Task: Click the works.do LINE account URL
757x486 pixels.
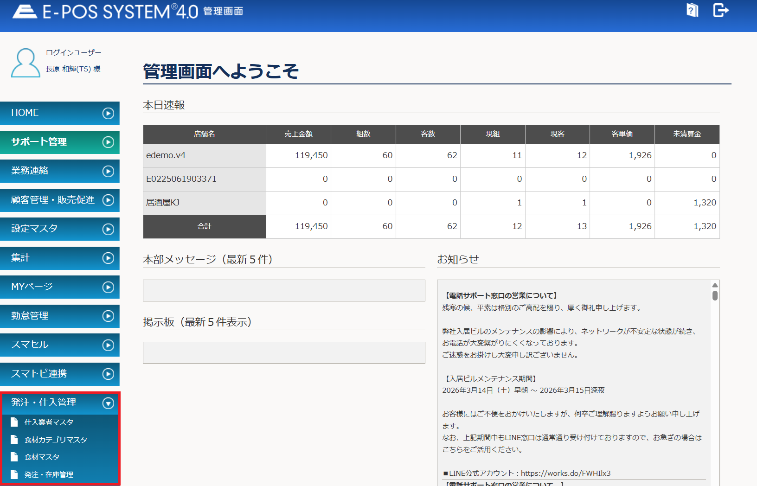Action: 565,473
